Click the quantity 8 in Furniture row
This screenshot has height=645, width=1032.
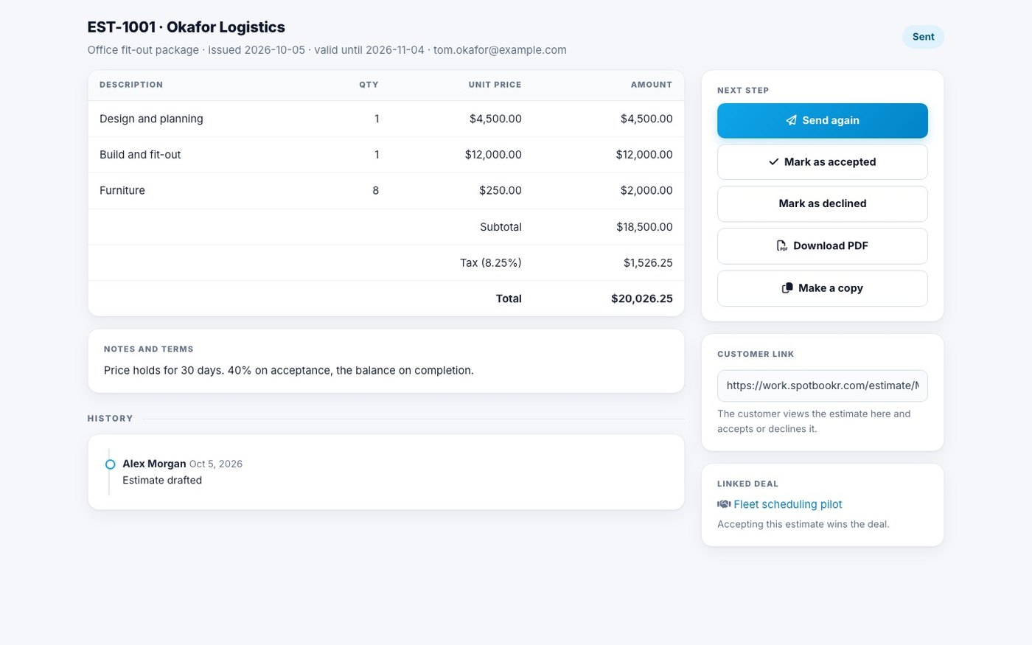pyautogui.click(x=376, y=190)
